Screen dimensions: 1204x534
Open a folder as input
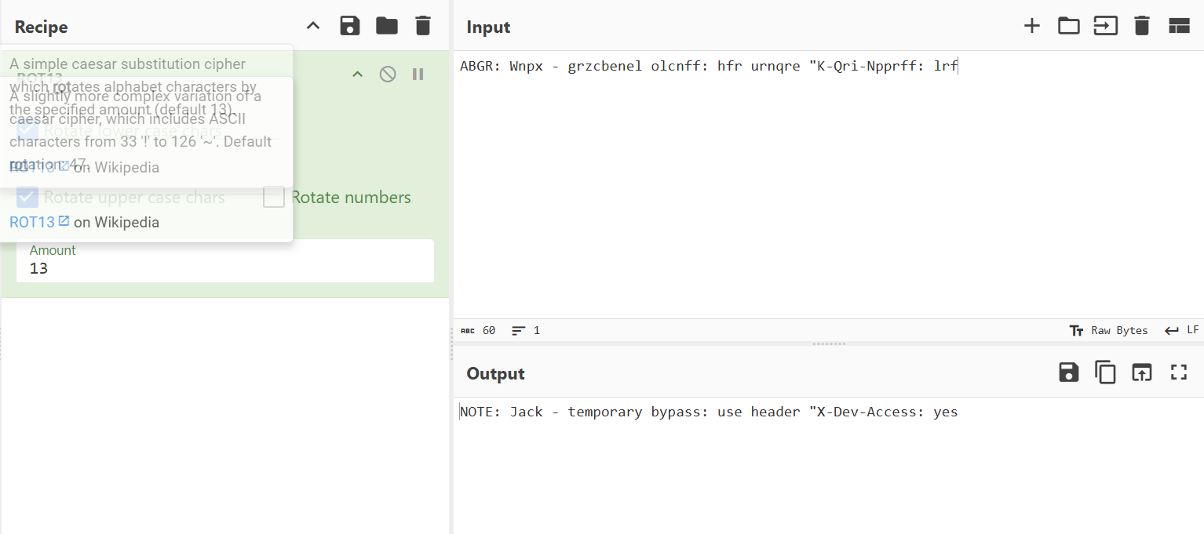pos(1069,26)
